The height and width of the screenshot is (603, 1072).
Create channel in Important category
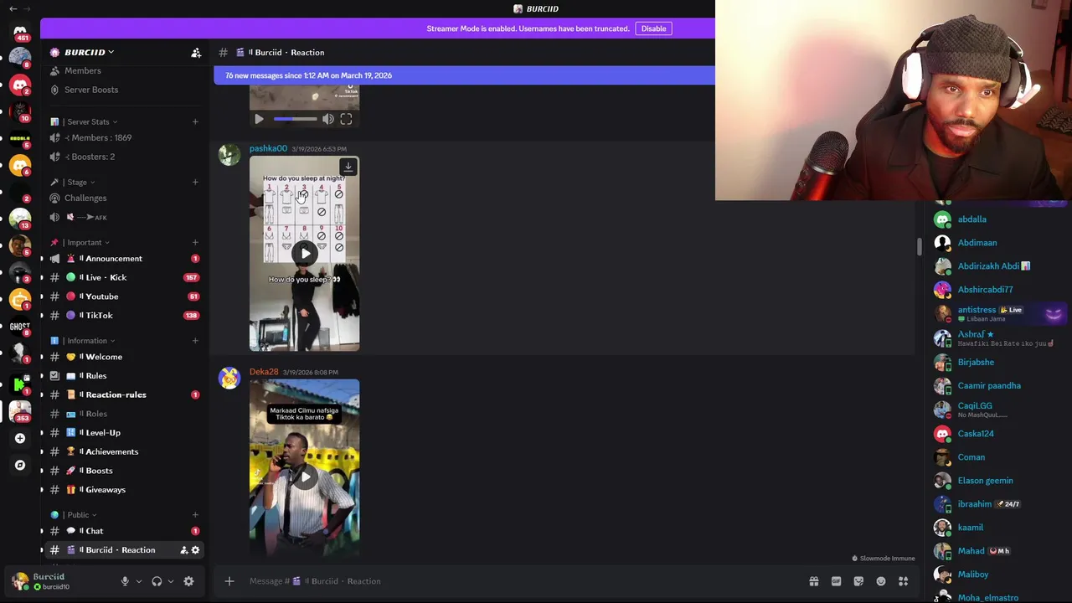click(195, 242)
